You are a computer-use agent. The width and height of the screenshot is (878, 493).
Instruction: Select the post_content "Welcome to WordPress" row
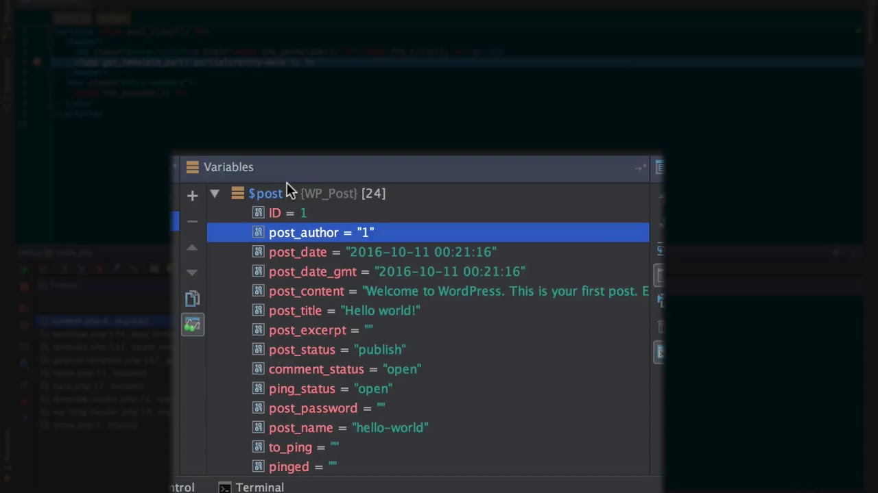coord(428,291)
